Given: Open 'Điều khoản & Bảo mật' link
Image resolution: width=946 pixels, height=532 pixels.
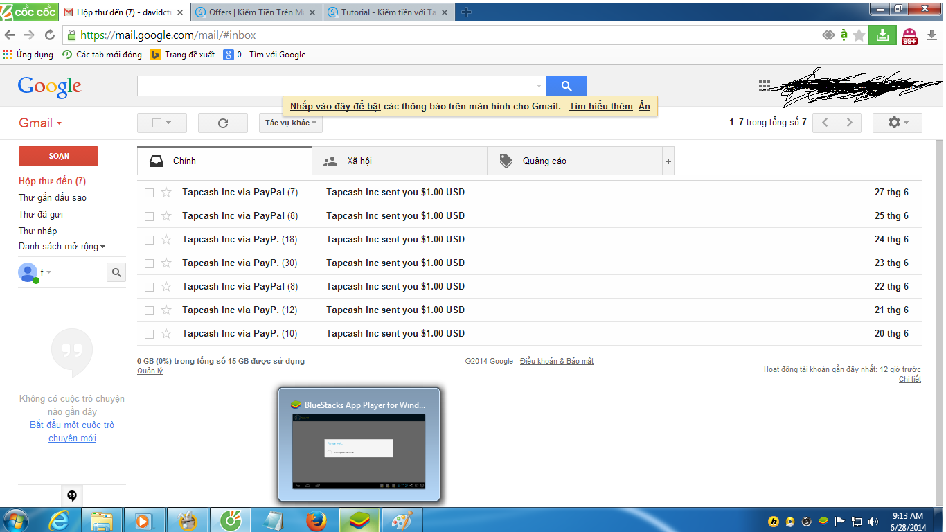Looking at the screenshot, I should click(x=557, y=361).
